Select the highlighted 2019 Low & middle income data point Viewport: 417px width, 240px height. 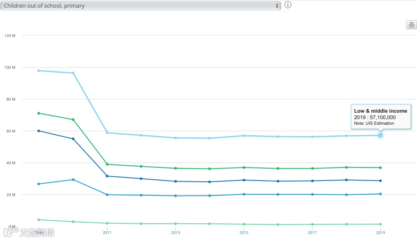point(380,135)
